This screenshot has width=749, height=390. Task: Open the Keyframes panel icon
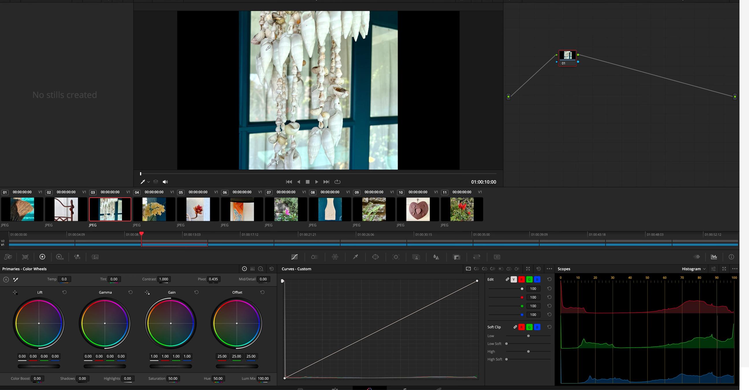point(697,257)
